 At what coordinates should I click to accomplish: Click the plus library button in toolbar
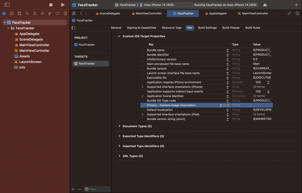[296, 5]
